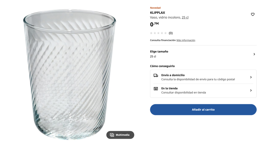
Task: Click the heart icon to save KLIPPLAX
Action: [253, 14]
